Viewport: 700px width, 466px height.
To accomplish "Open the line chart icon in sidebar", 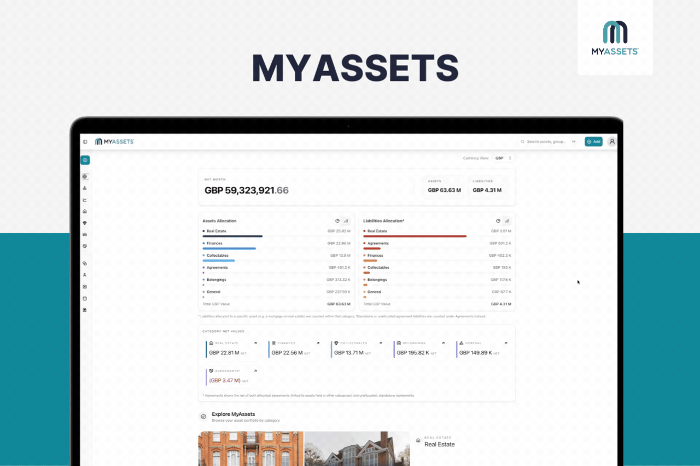I will (85, 200).
